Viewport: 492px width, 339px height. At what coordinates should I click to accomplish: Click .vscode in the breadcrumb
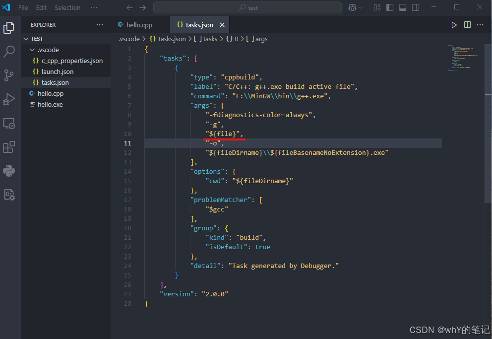[129, 39]
